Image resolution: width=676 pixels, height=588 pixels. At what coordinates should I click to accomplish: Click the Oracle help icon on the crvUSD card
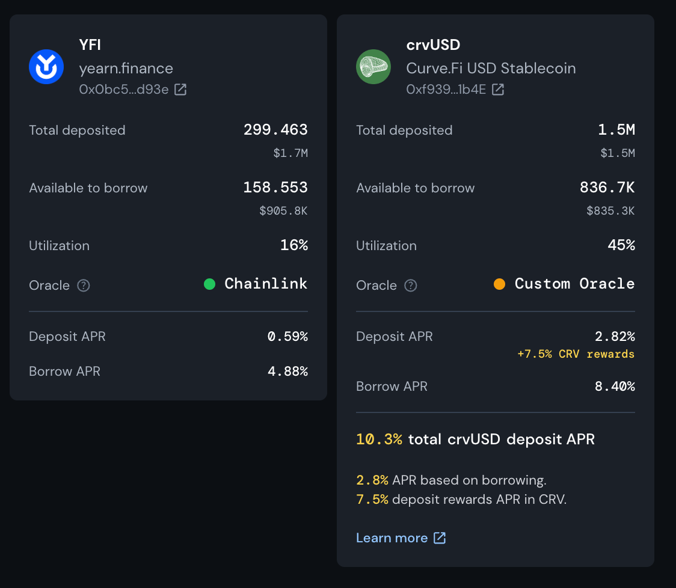click(410, 286)
